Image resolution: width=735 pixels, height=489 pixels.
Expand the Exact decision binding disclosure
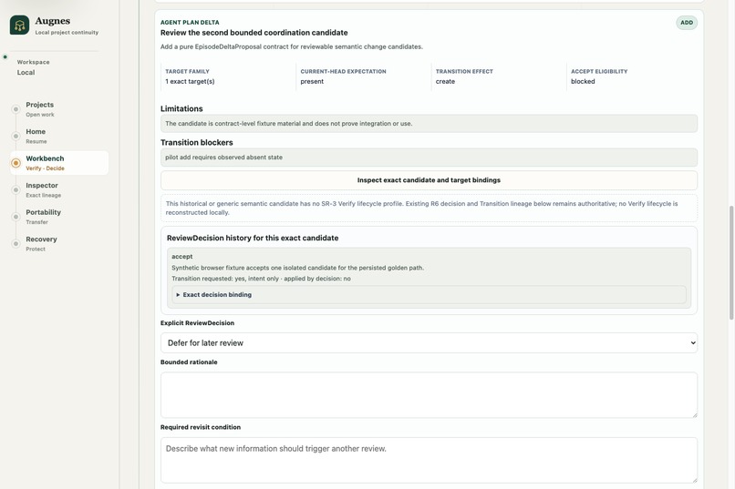(x=429, y=295)
